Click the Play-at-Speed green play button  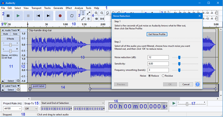pos(174,103)
